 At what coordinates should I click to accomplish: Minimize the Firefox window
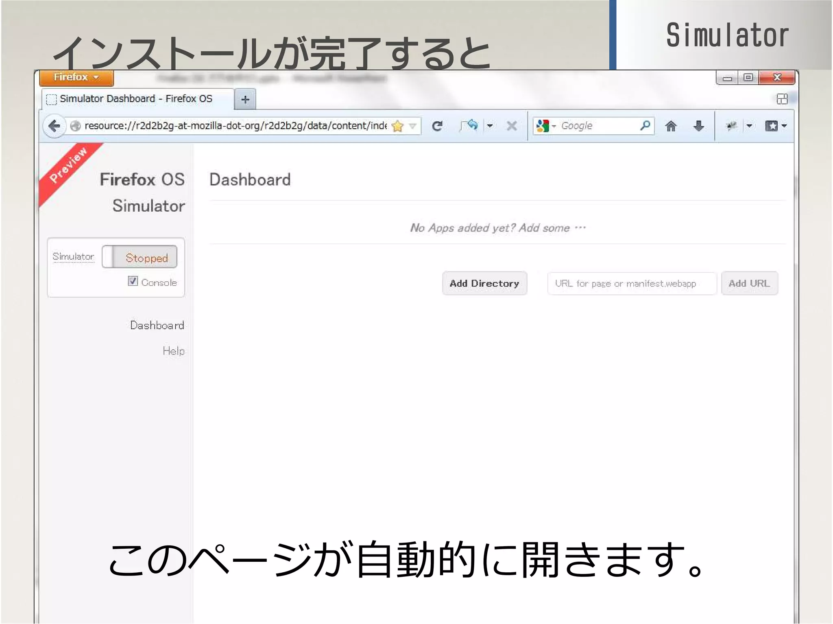point(728,78)
